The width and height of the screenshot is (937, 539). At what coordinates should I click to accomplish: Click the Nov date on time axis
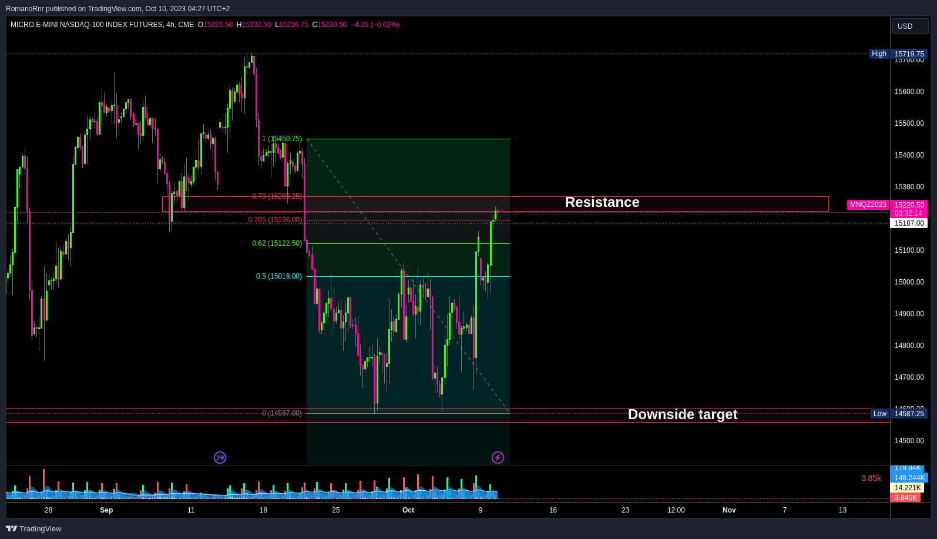point(729,510)
